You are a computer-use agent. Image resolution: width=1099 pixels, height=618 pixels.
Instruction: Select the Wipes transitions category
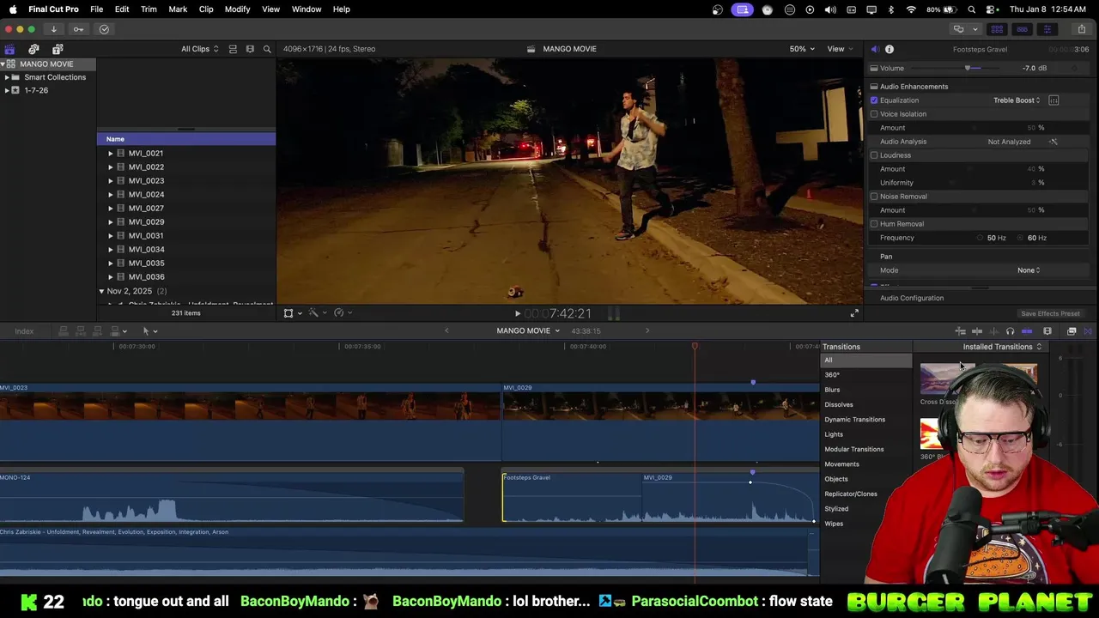(834, 524)
